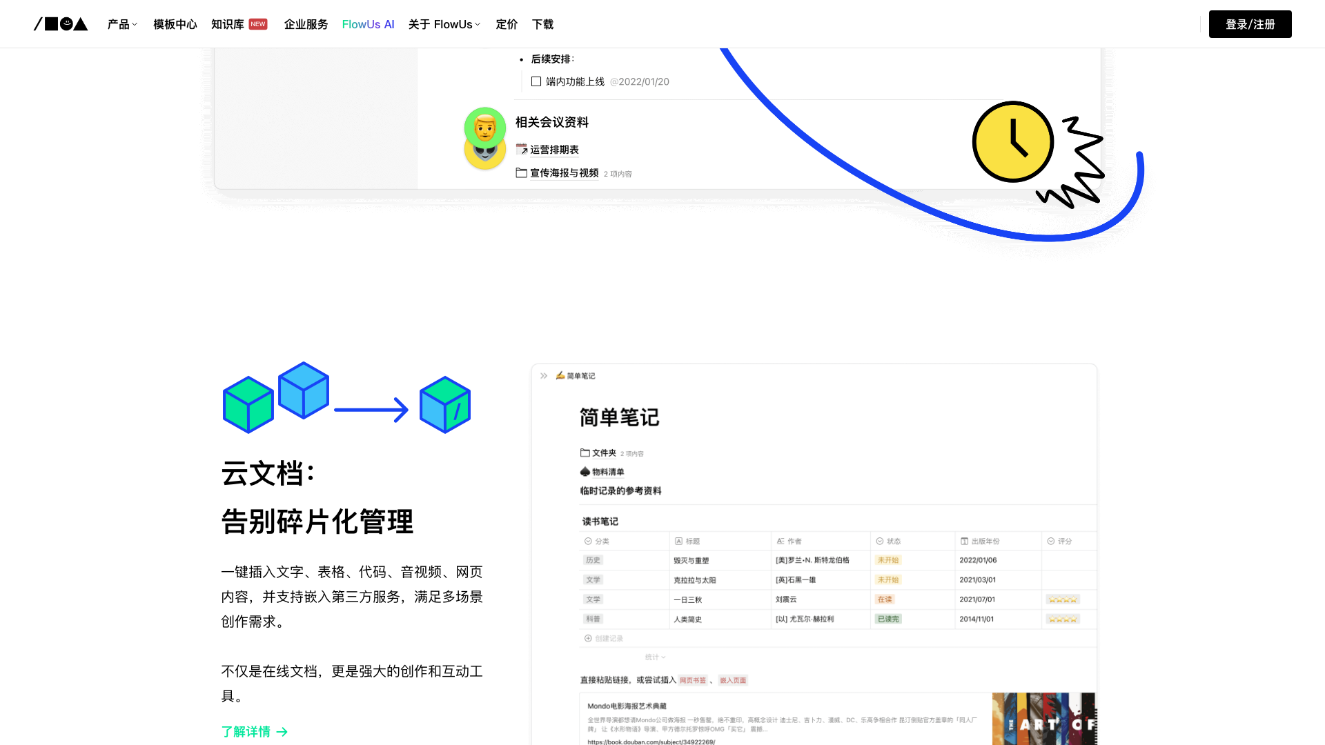The image size is (1325, 745).
Task: Click the 未开始 status tag for 毁灭与重塑
Action: pyautogui.click(x=888, y=560)
